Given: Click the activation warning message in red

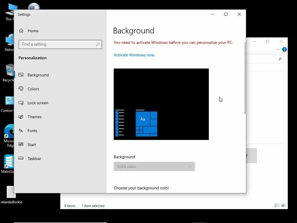Looking at the screenshot, I should (173, 42).
